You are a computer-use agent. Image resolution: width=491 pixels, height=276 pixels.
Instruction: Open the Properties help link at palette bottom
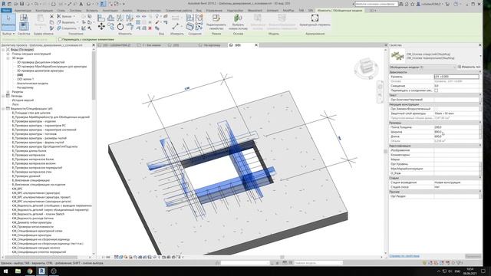click(404, 256)
